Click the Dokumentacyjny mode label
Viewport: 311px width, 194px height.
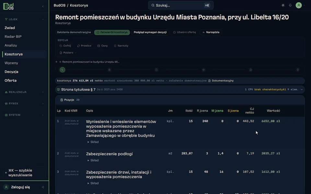[221, 81]
